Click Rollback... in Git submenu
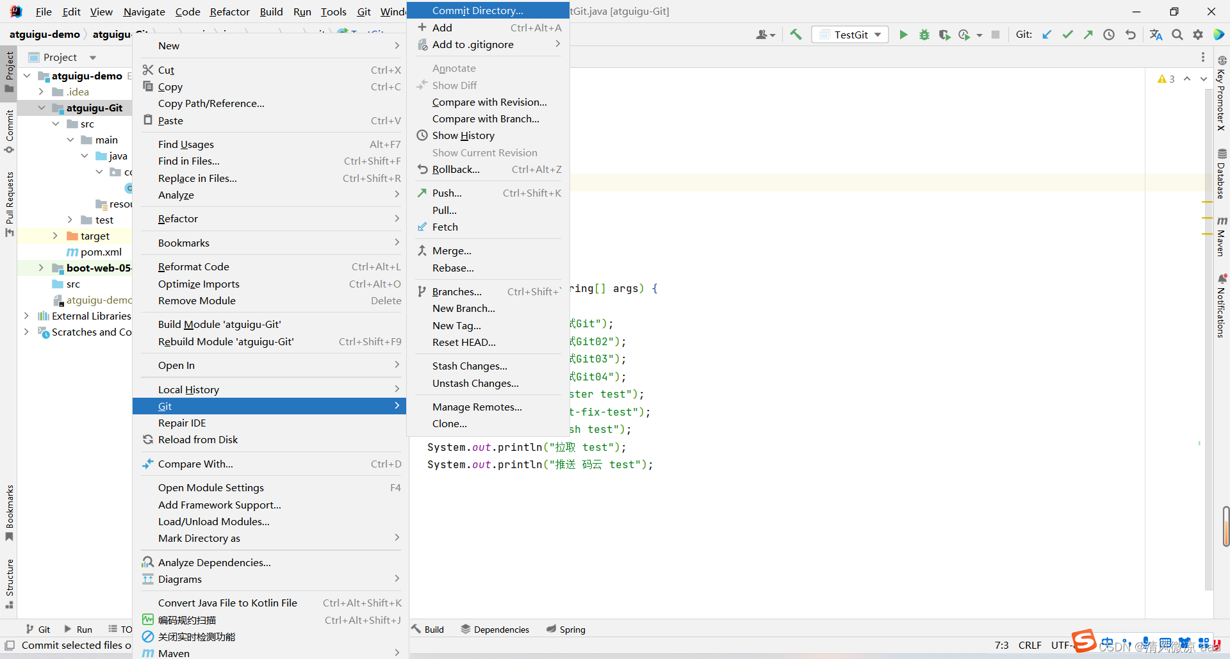The height and width of the screenshot is (659, 1230). pos(488,170)
